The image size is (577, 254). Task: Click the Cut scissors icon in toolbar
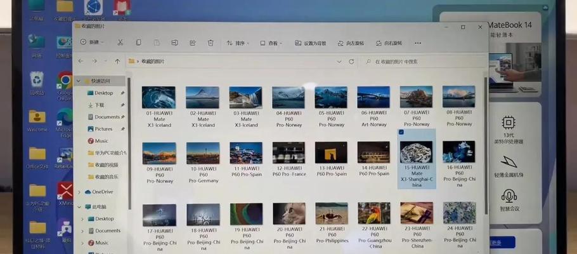click(120, 43)
